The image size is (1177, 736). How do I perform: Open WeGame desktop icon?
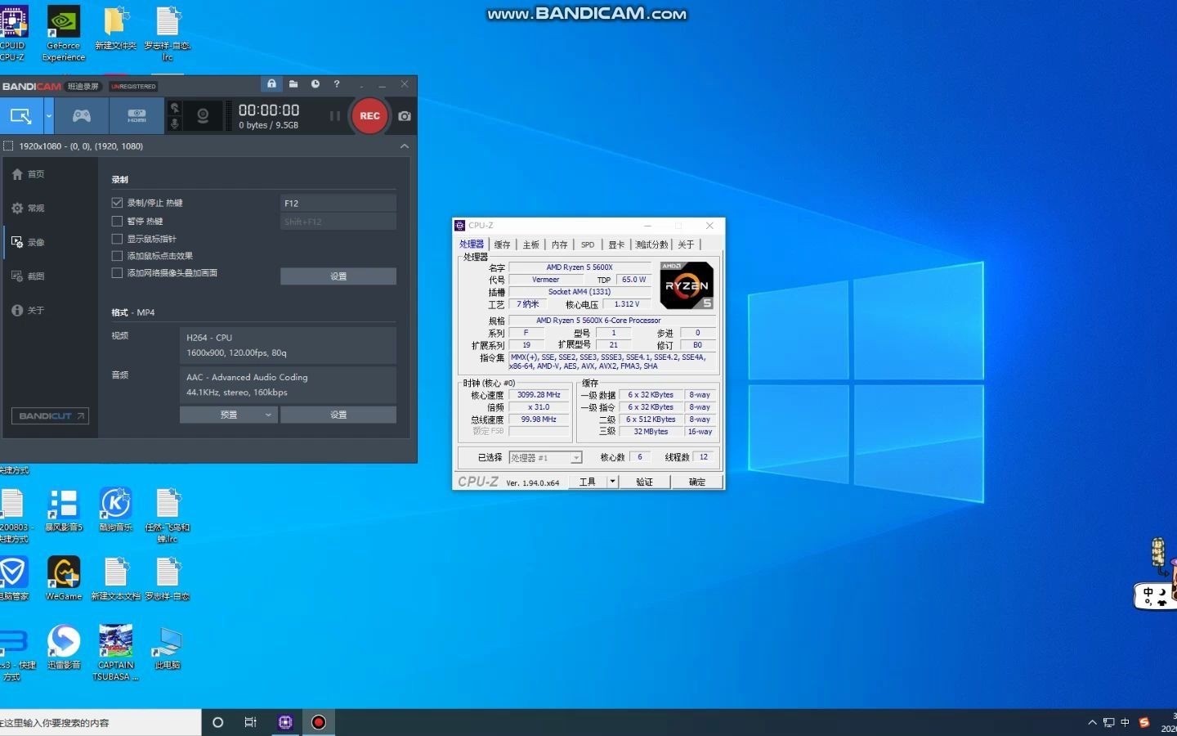[x=64, y=579]
